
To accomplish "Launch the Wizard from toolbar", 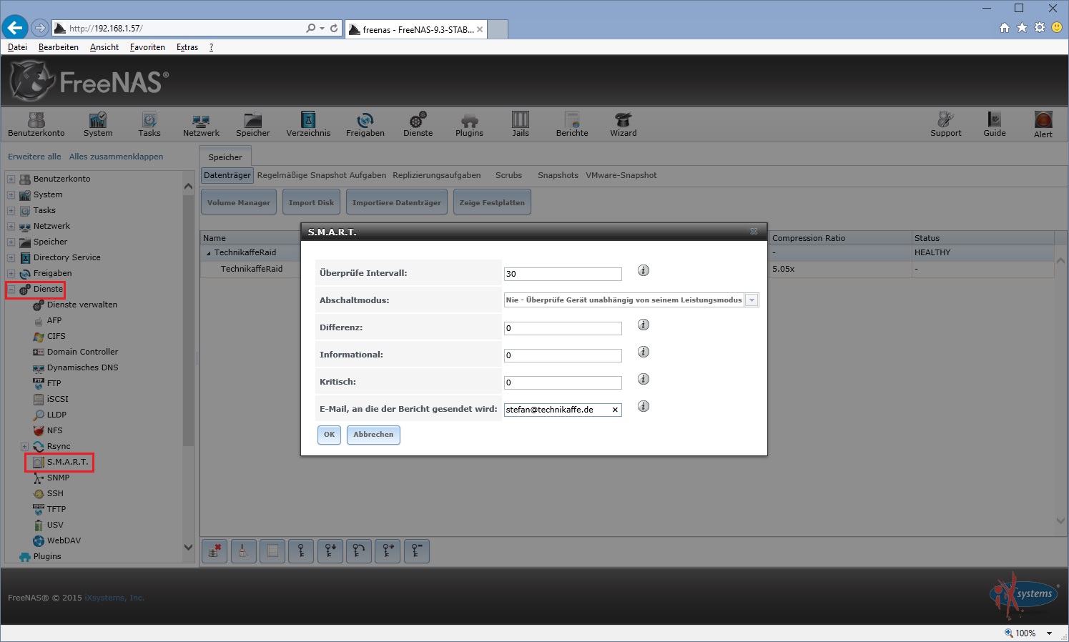I will pyautogui.click(x=624, y=124).
